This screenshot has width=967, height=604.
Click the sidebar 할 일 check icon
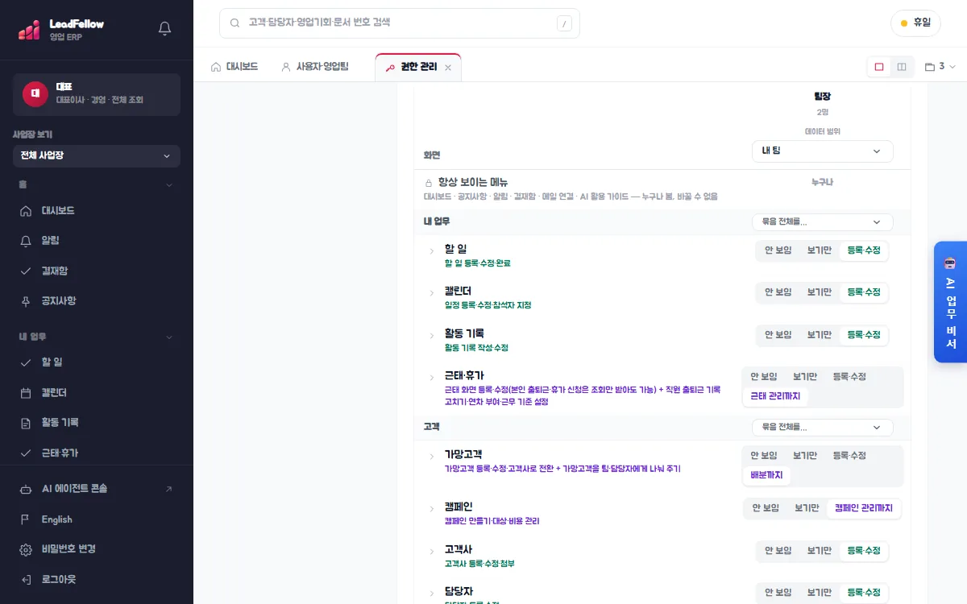click(26, 362)
